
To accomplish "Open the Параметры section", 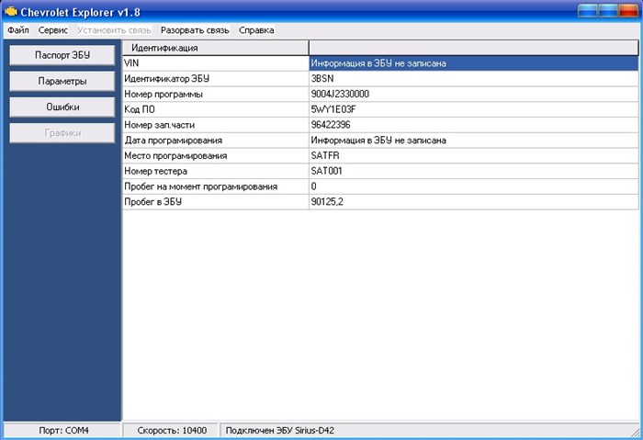I will coord(62,81).
